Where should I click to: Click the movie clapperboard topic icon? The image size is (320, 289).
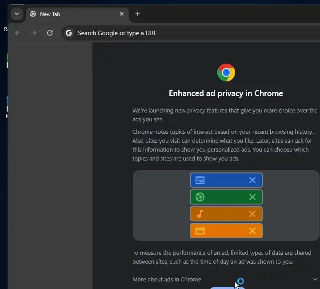200,231
